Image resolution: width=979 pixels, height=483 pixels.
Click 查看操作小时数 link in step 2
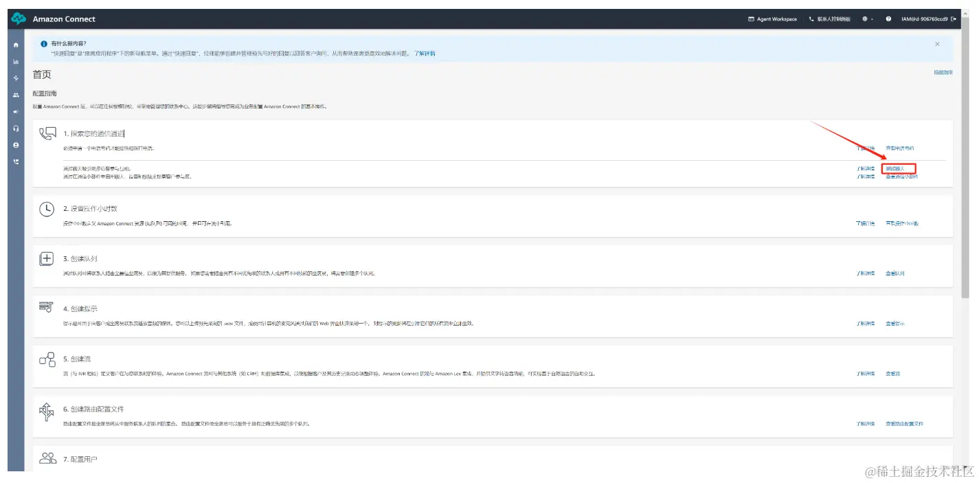(902, 224)
